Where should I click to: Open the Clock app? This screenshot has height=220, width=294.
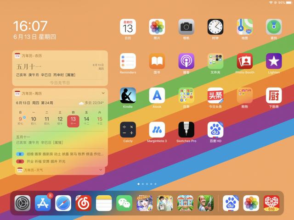[215, 27]
